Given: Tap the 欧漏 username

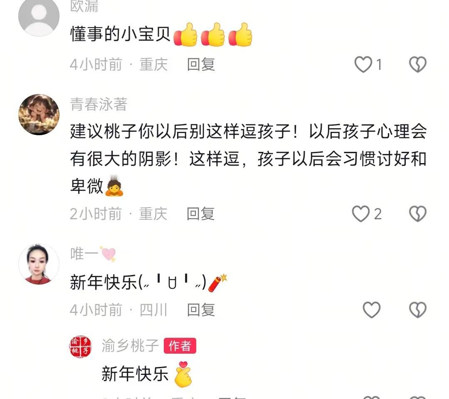Looking at the screenshot, I should pyautogui.click(x=84, y=6).
